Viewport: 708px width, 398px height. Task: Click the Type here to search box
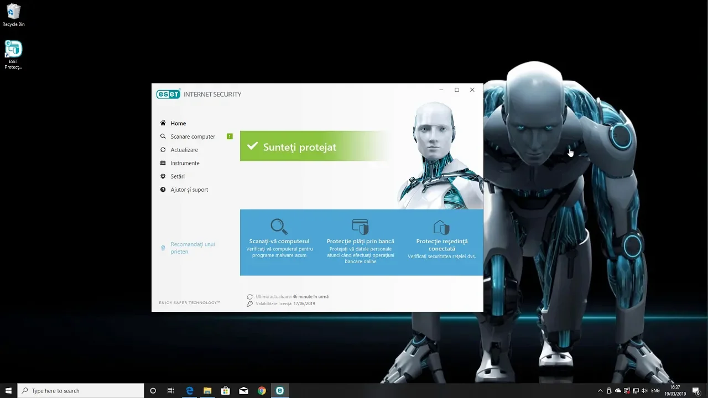tap(81, 391)
